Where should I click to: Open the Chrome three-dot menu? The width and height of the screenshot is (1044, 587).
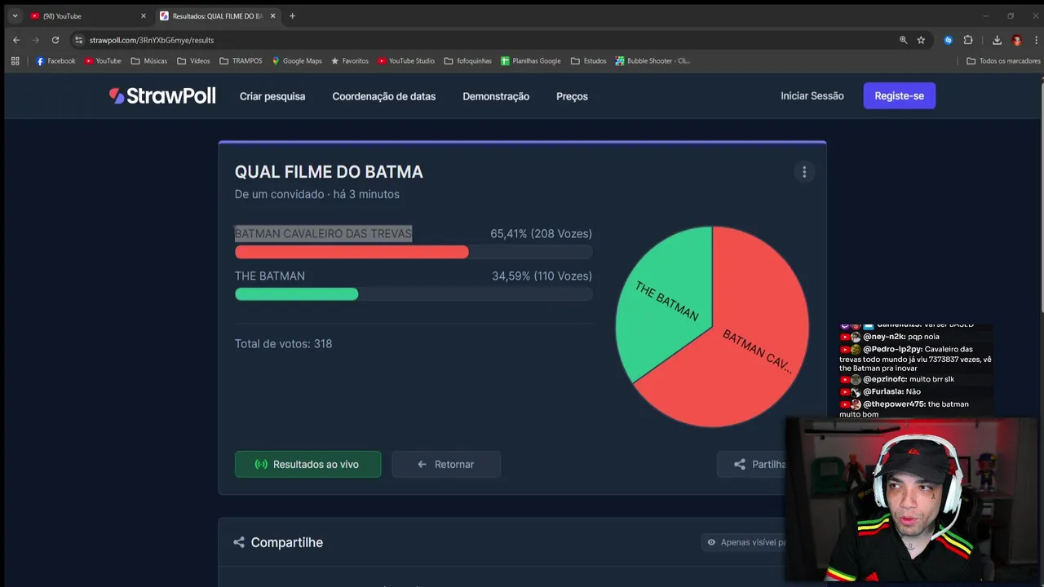1034,40
